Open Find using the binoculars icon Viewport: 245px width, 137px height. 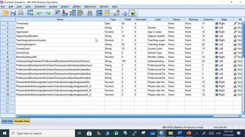coord(90,13)
